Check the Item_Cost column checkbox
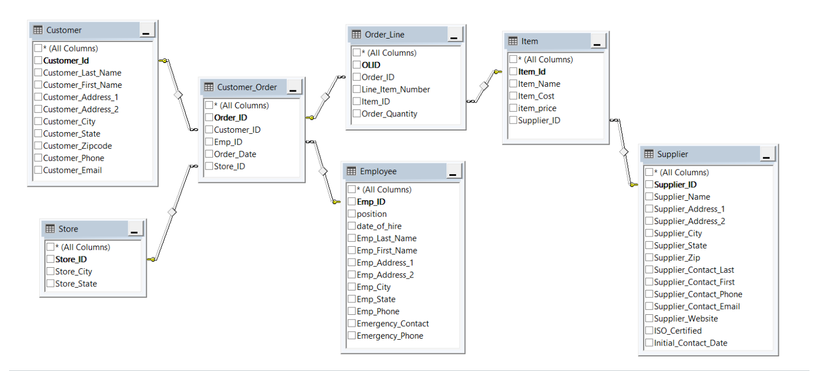Viewport: 818px width, 371px height. [512, 95]
